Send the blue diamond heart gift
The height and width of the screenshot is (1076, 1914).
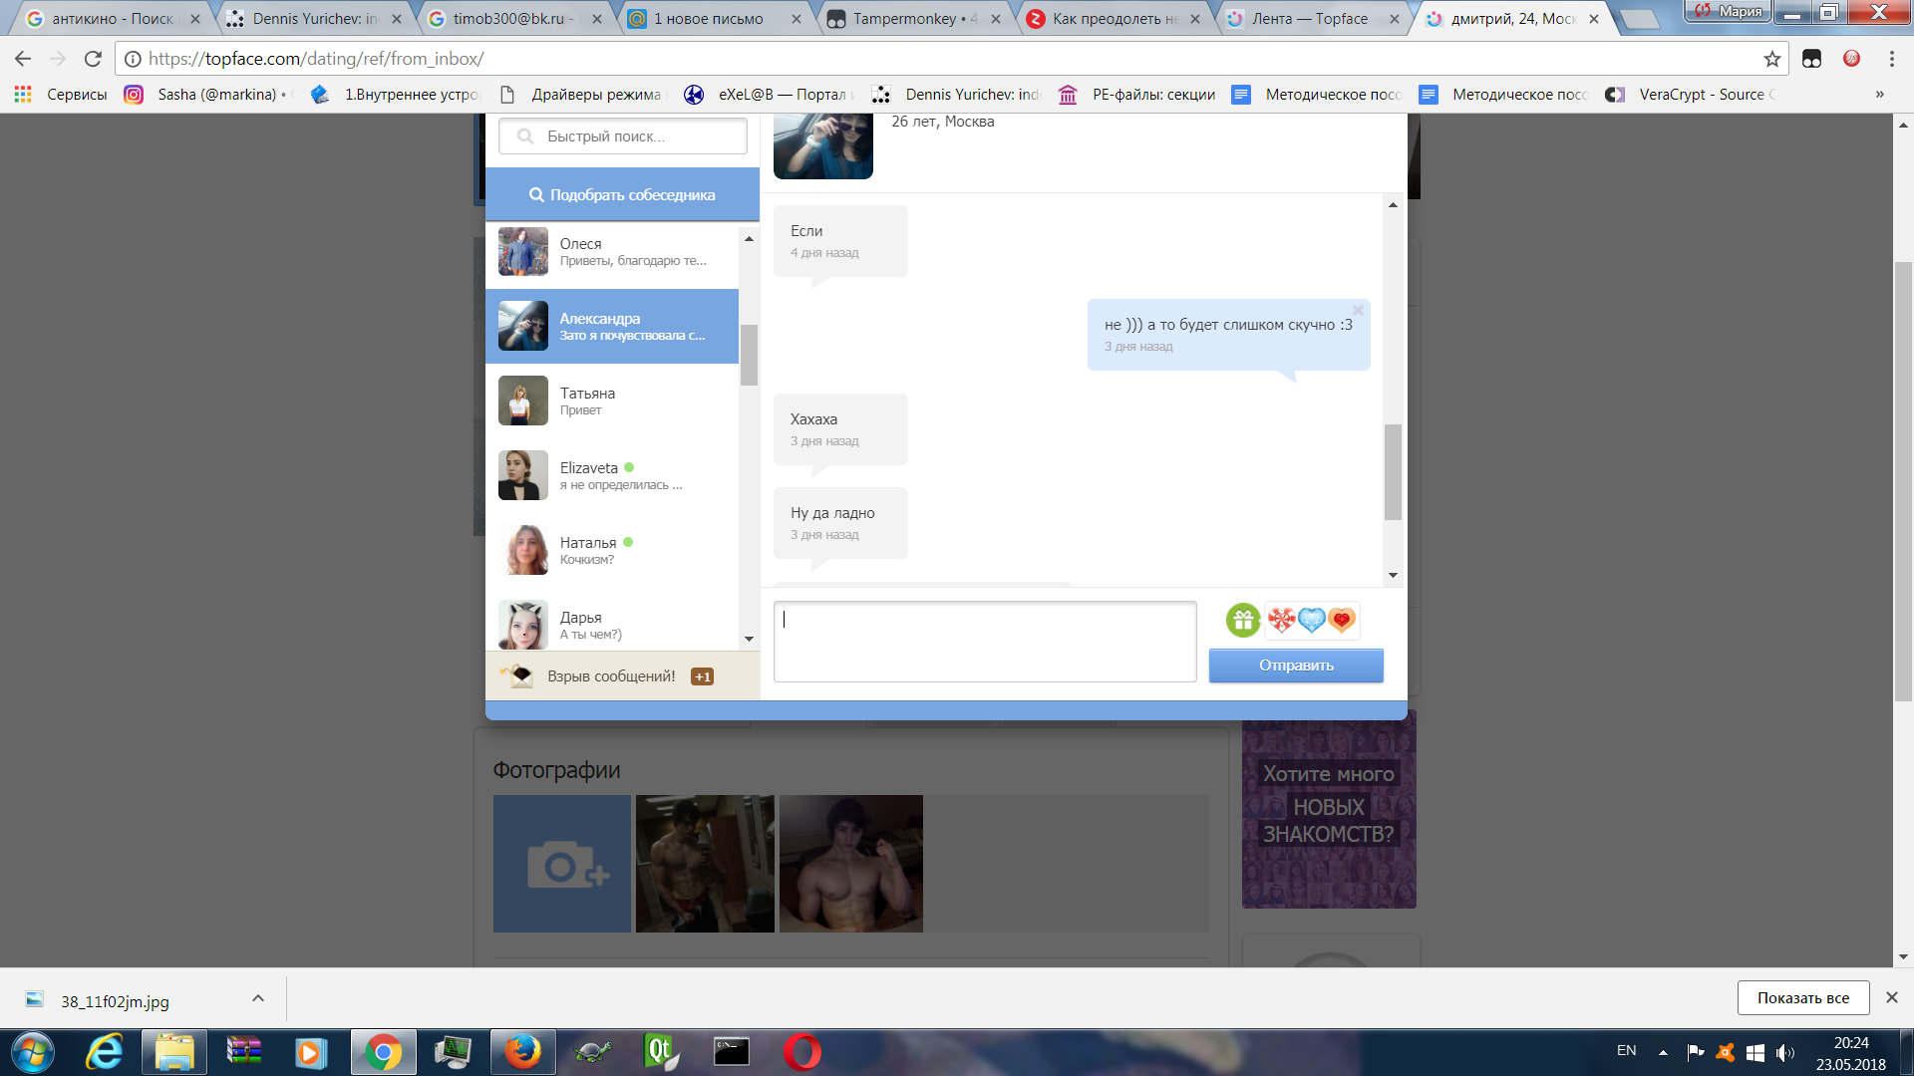coord(1312,621)
